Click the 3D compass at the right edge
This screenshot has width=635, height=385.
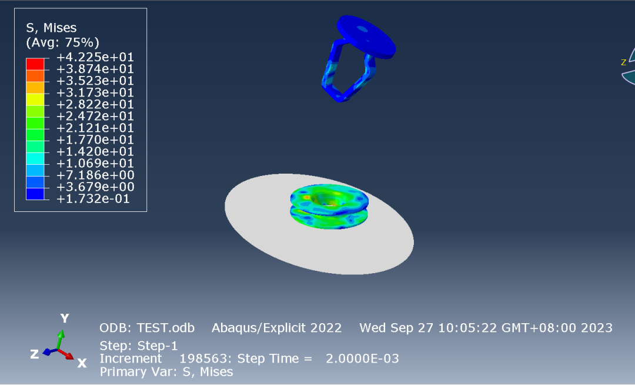(x=628, y=65)
